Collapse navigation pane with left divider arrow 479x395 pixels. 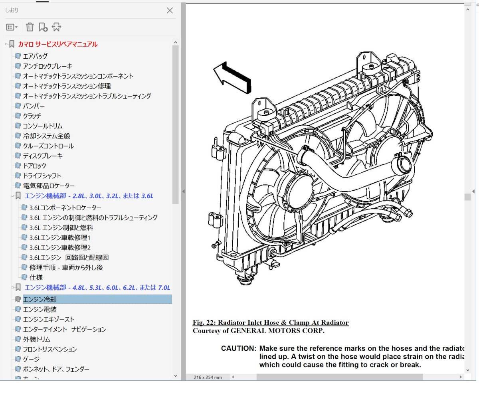tap(183, 192)
